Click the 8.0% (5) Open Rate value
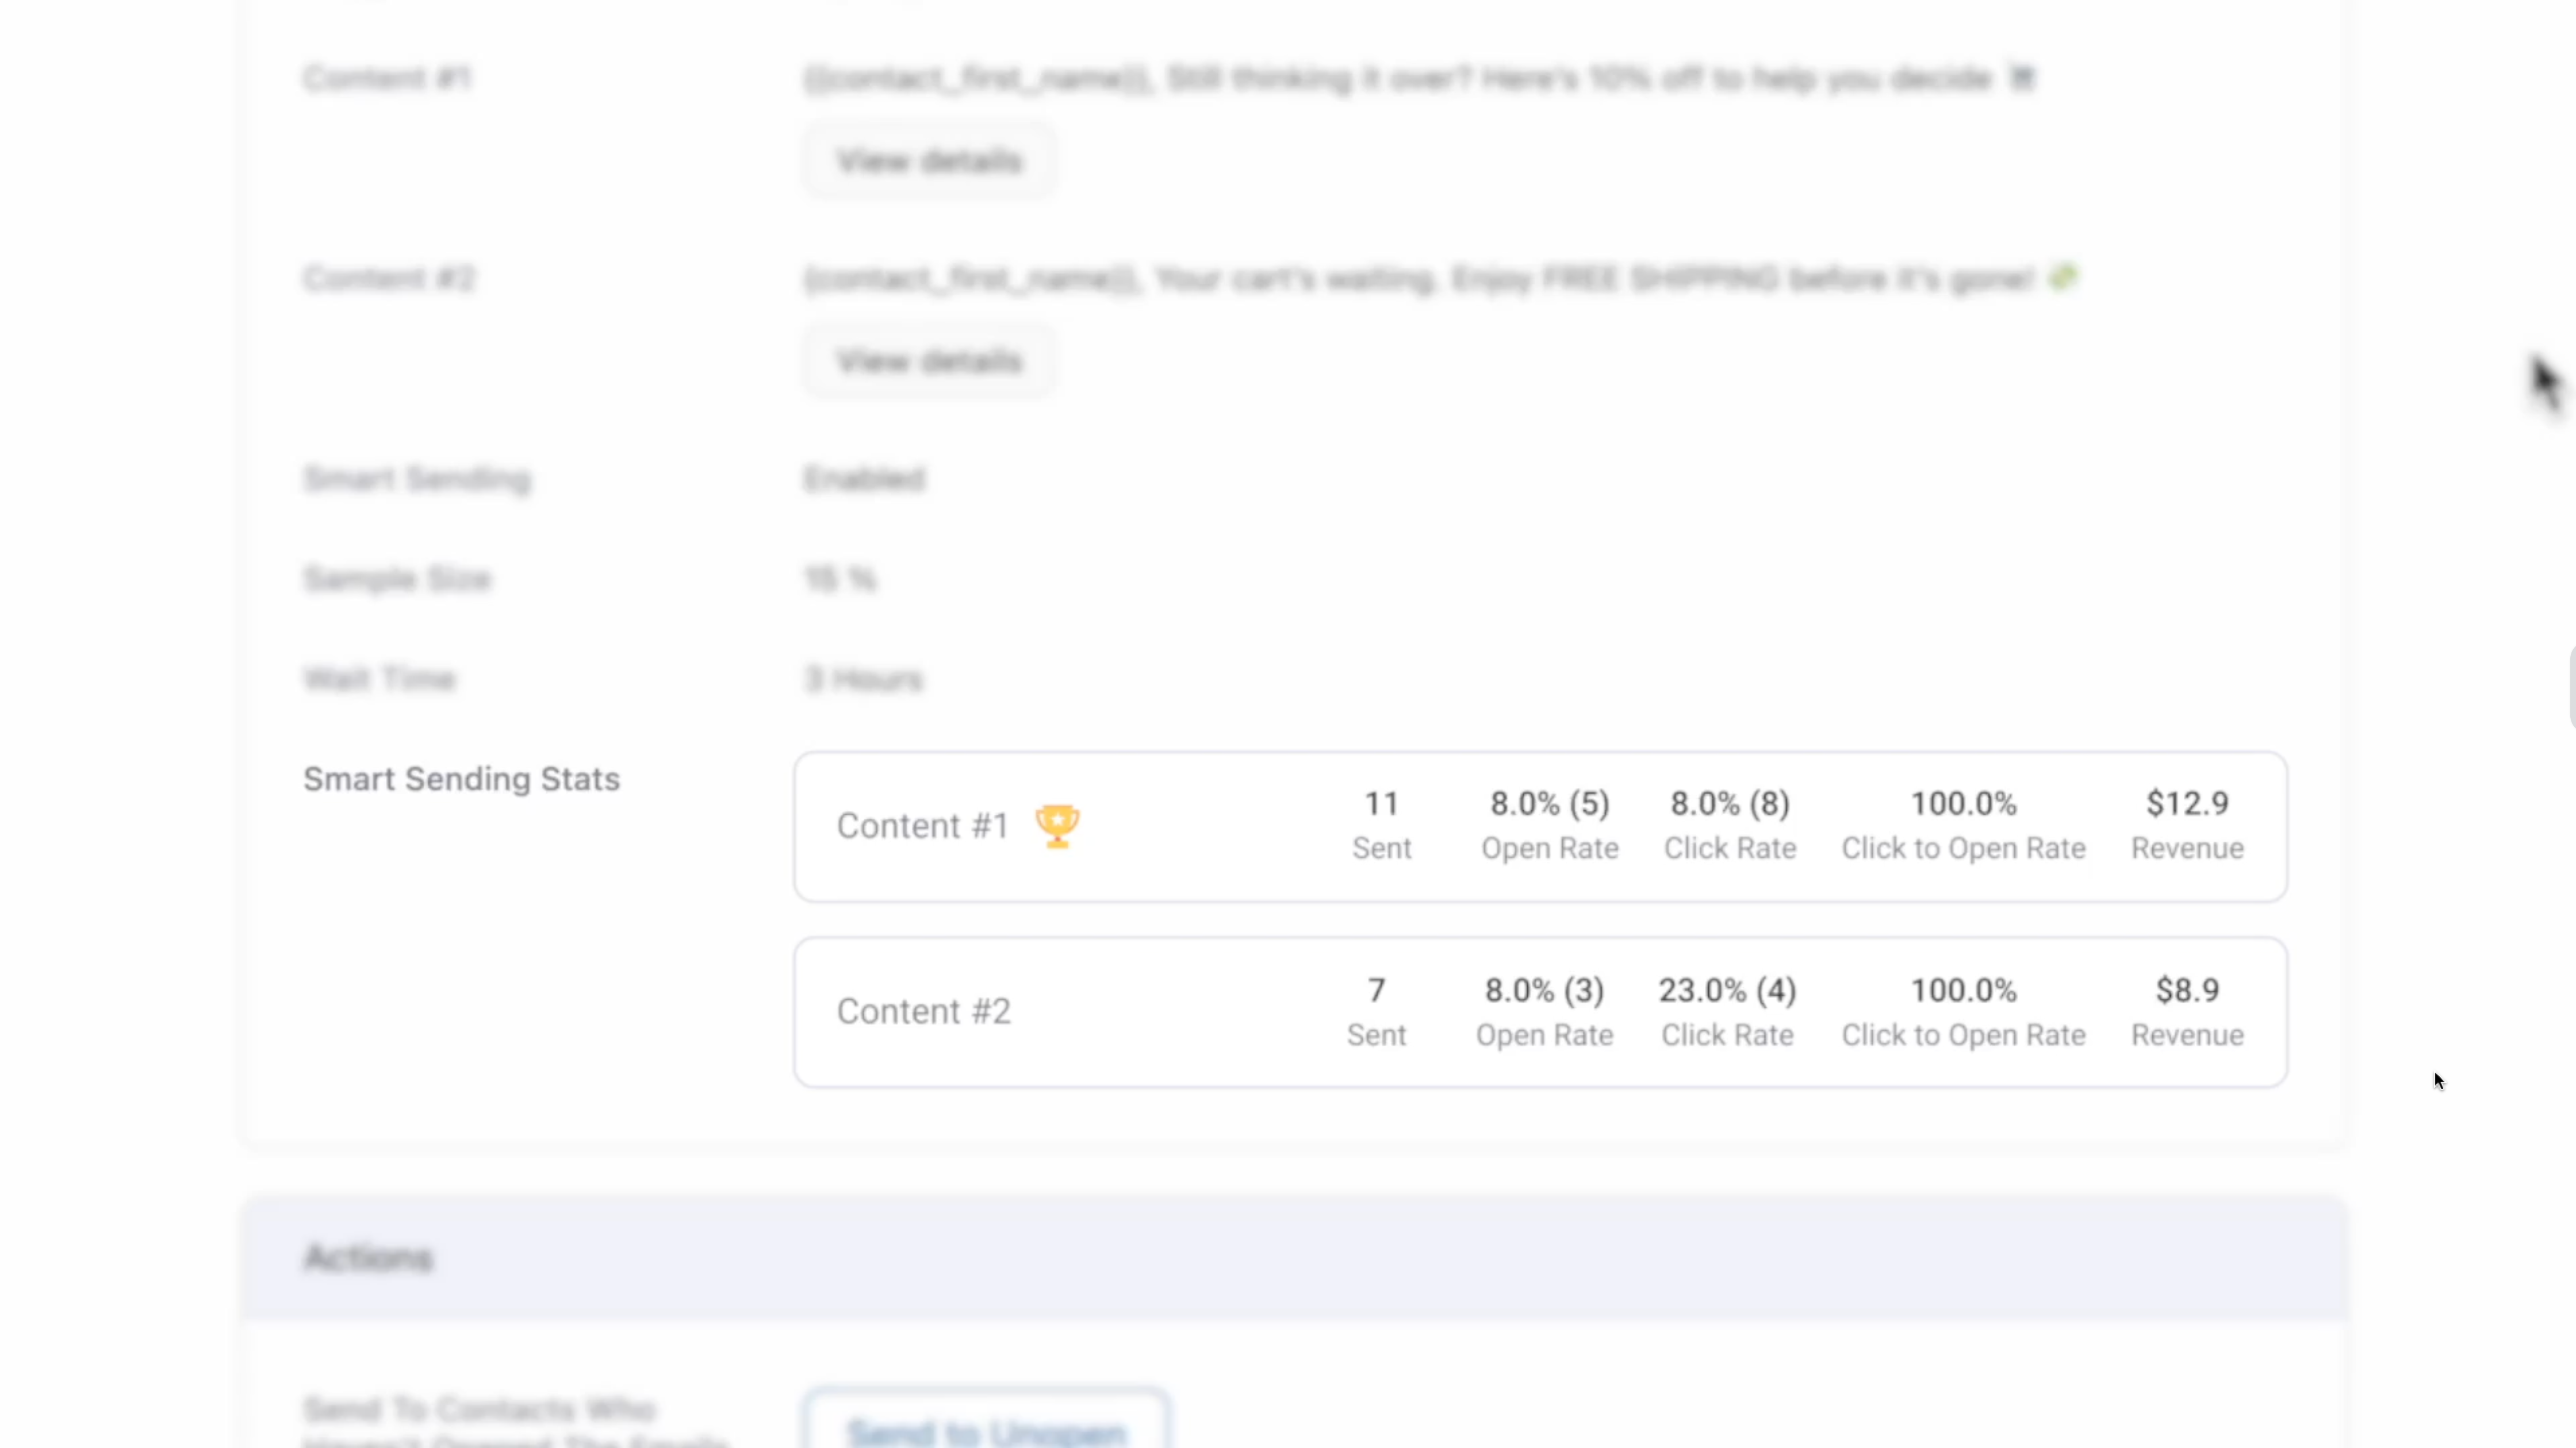 (1550, 803)
